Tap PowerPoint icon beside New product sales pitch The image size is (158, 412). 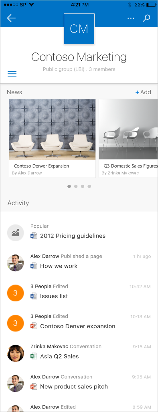pos(34,386)
